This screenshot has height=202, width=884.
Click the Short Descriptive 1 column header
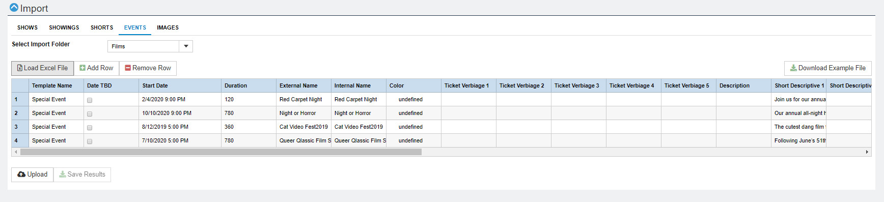pos(798,85)
